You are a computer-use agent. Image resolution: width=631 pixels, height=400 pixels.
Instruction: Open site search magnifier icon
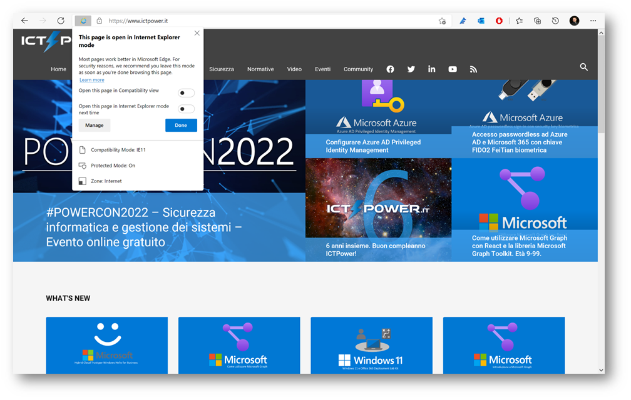[584, 67]
